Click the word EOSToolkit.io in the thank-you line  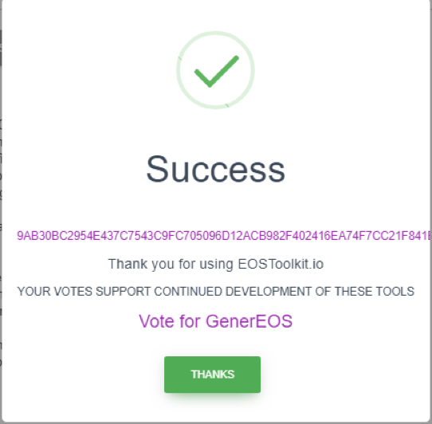point(281,264)
